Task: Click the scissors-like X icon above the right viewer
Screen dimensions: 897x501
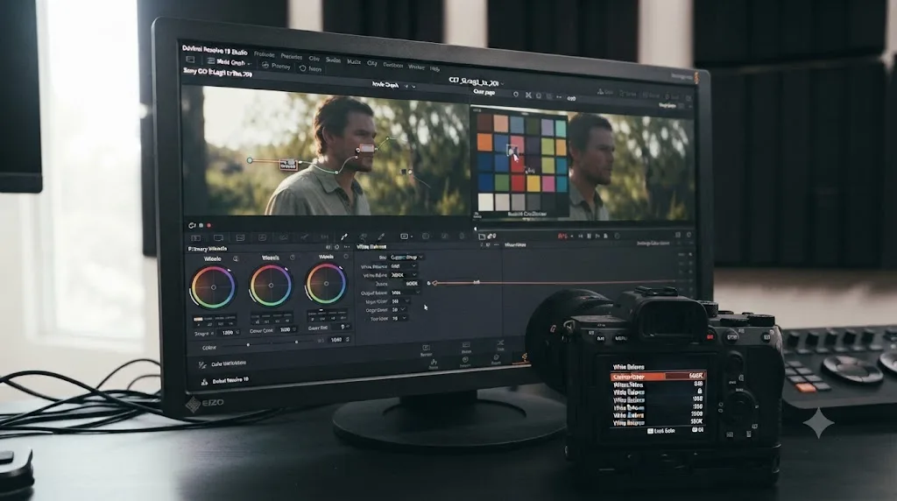Action: [528, 95]
